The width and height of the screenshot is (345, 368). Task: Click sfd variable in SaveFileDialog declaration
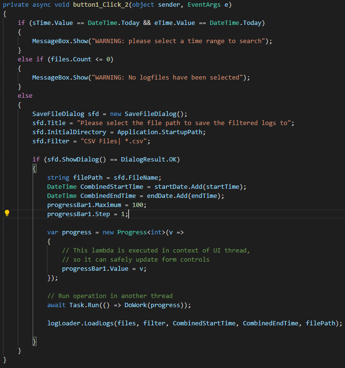coord(93,114)
